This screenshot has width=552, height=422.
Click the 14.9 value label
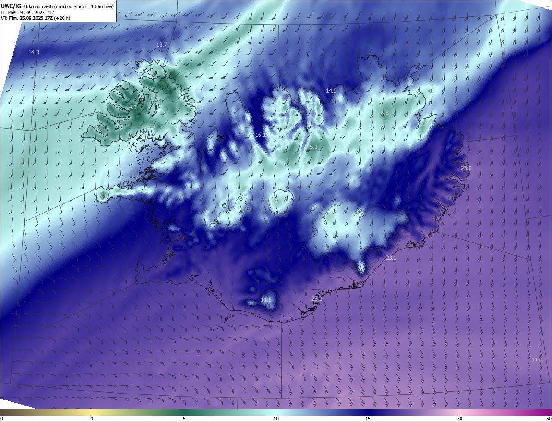(331, 91)
